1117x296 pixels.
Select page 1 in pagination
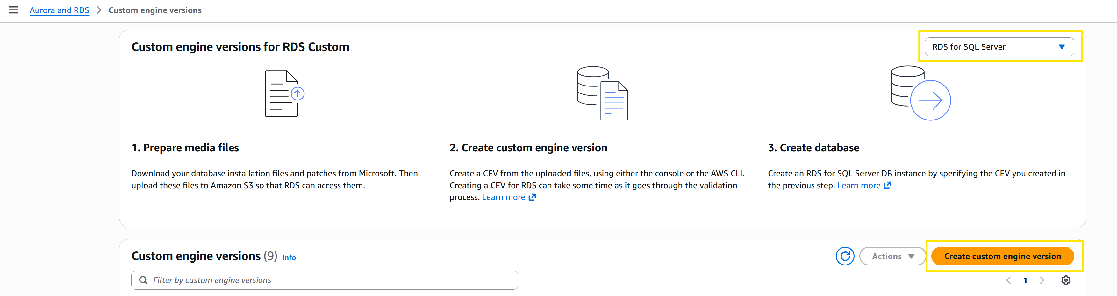1025,280
